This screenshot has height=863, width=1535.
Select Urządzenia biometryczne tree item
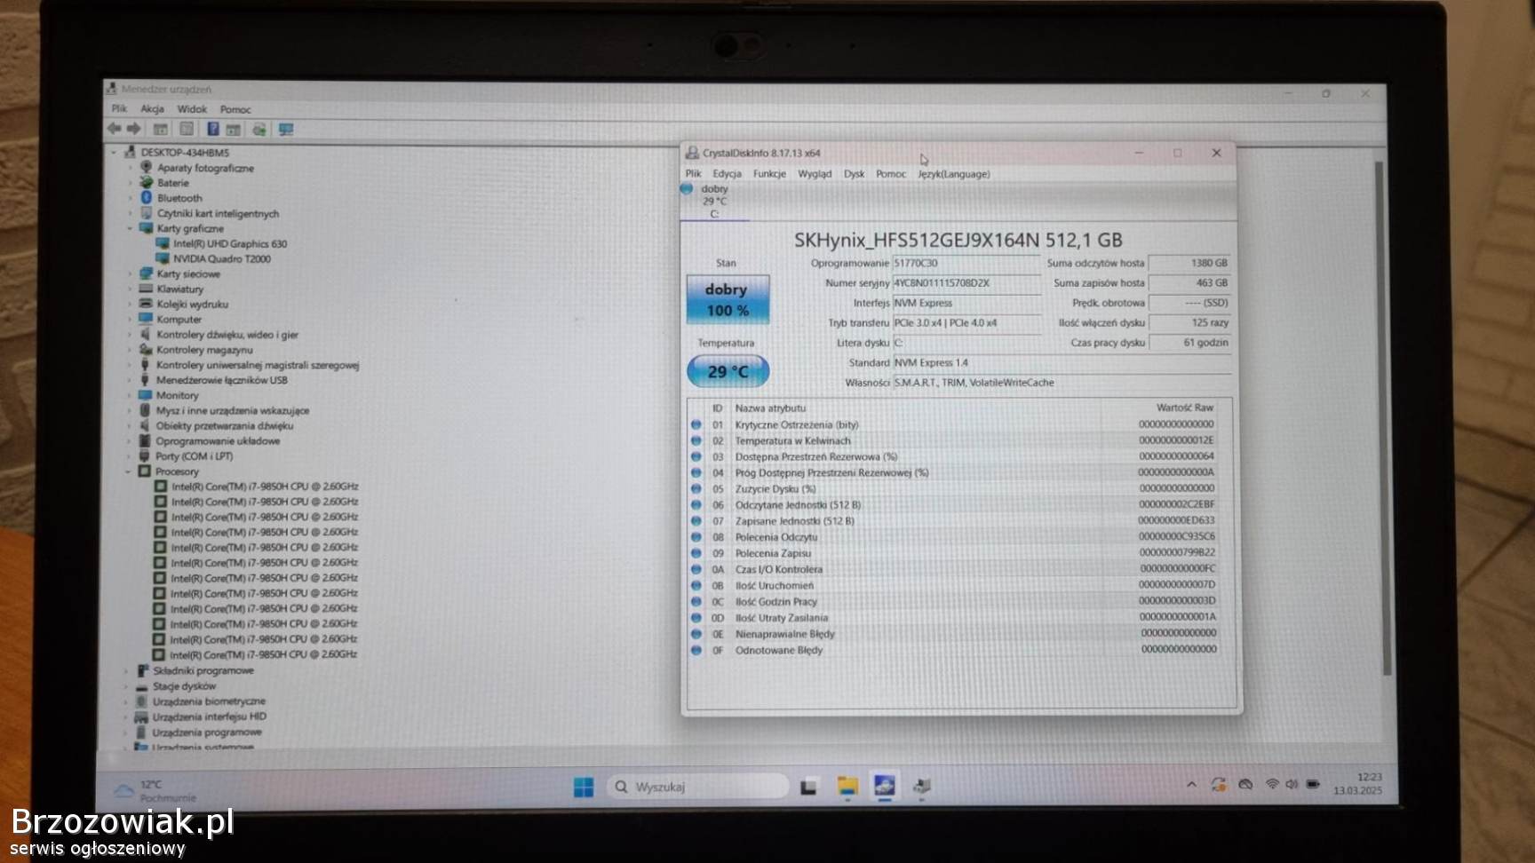(209, 701)
